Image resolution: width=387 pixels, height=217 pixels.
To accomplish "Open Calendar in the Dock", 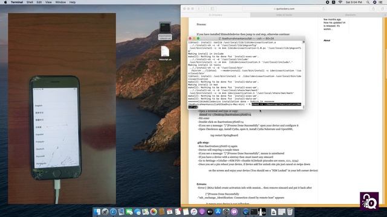I will coord(169,212).
